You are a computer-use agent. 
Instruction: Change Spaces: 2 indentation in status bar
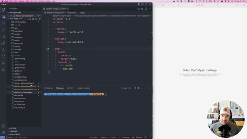[104, 137]
